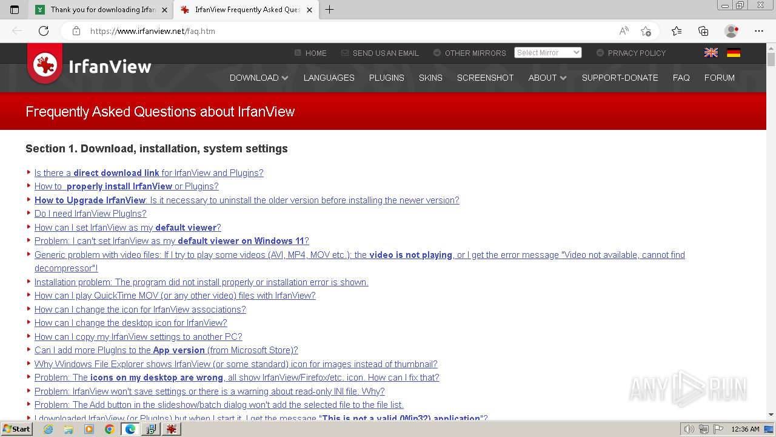Open the FAQ navigation item
The height and width of the screenshot is (437, 776).
681,78
